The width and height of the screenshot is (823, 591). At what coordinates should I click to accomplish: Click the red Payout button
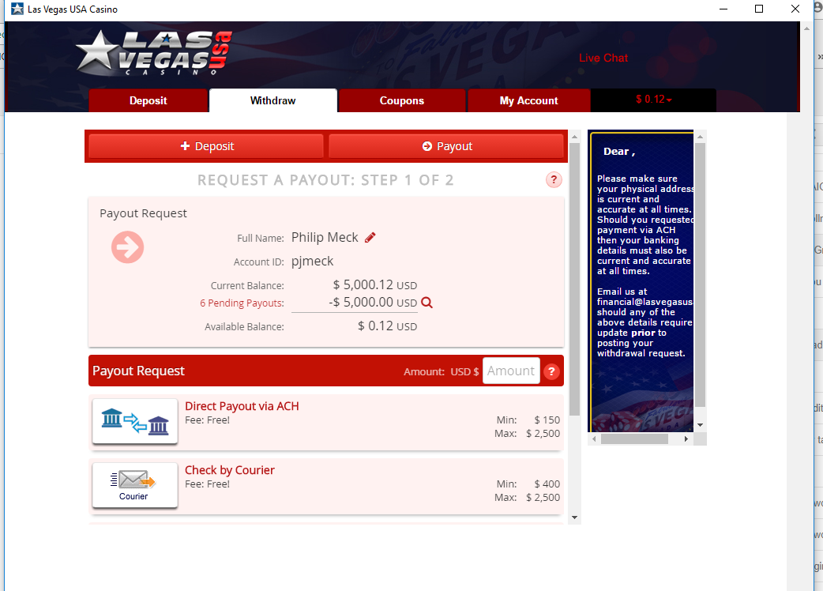446,146
